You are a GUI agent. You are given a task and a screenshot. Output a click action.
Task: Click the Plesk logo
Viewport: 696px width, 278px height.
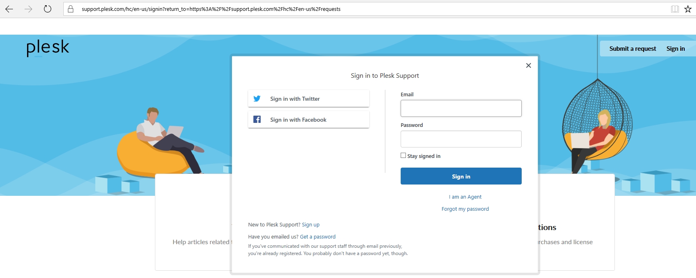[48, 48]
